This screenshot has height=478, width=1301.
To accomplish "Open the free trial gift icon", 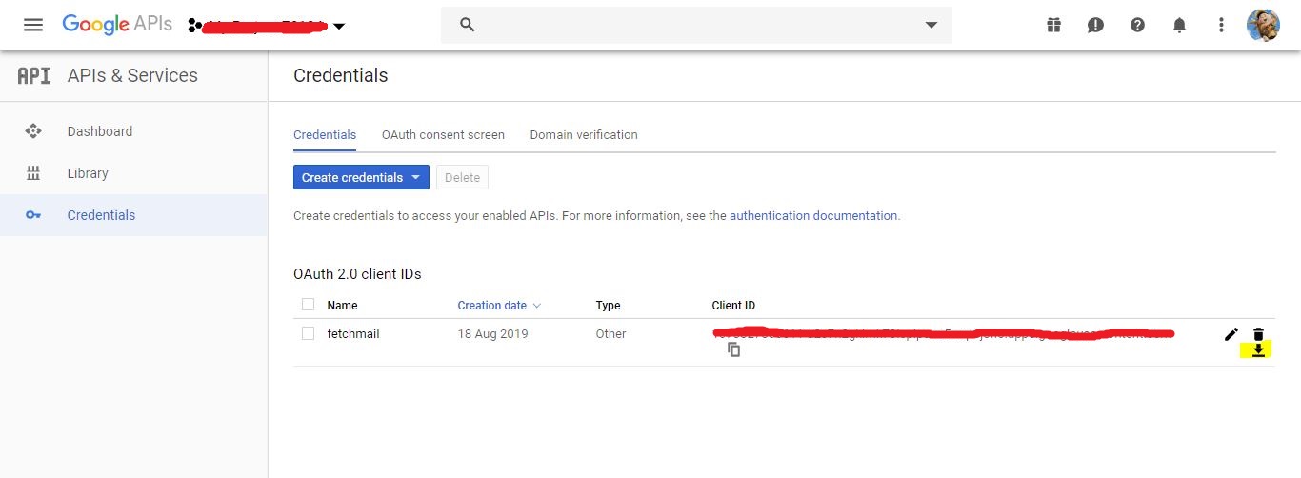I will click(1053, 26).
